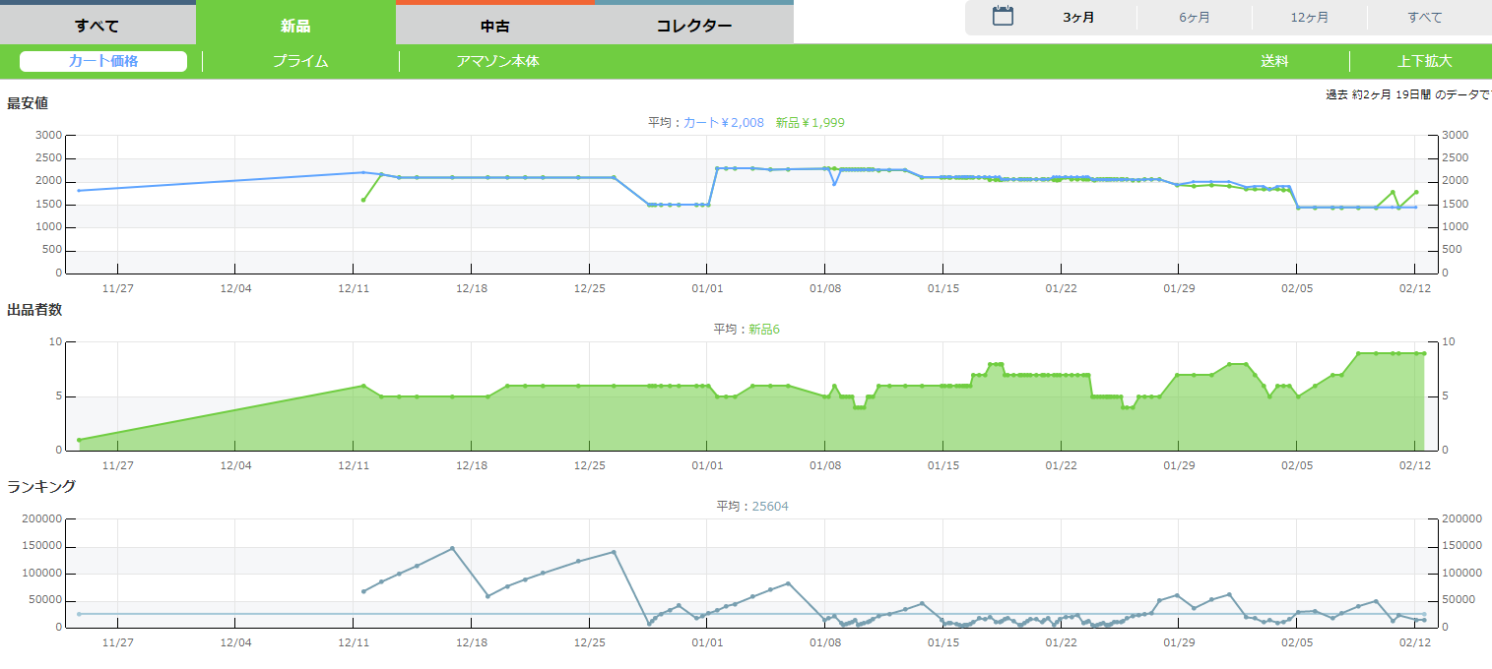1492x669 pixels.
Task: Switch to the すべて condition tab
Action: point(97,26)
